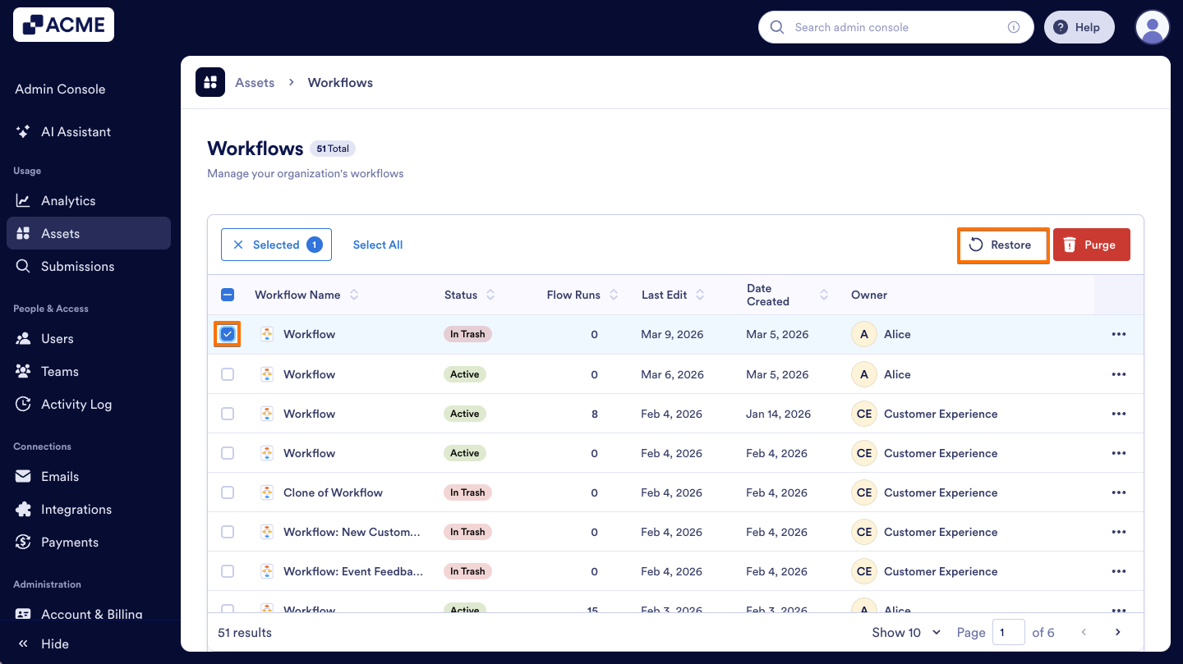The image size is (1183, 664).
Task: Open the Emails connections page
Action: pyautogui.click(x=60, y=476)
